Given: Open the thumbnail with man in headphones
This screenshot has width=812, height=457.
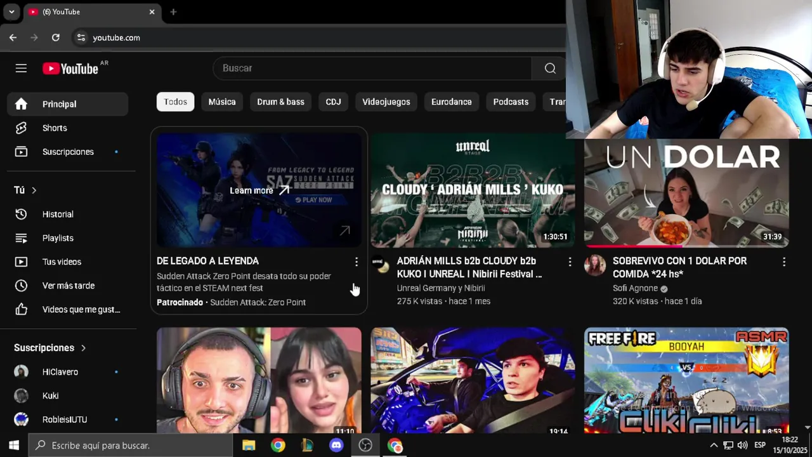Looking at the screenshot, I should (259, 381).
